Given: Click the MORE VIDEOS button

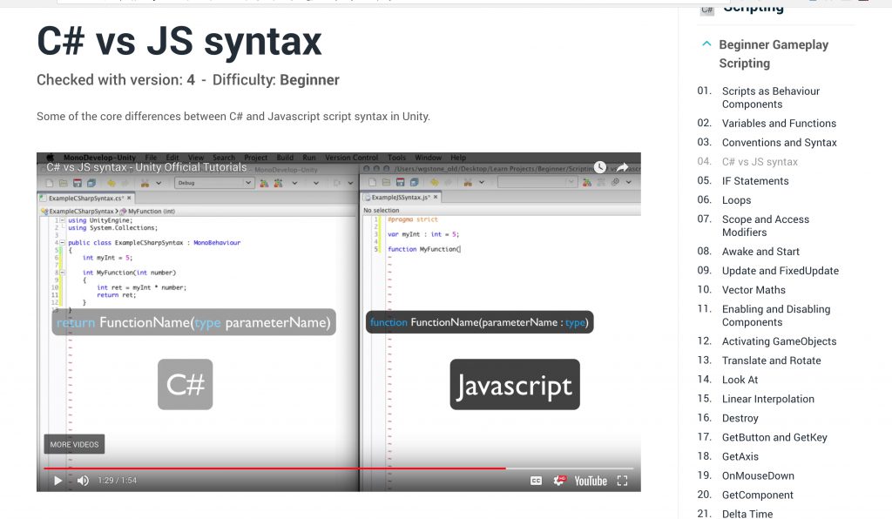Looking at the screenshot, I should (x=75, y=444).
